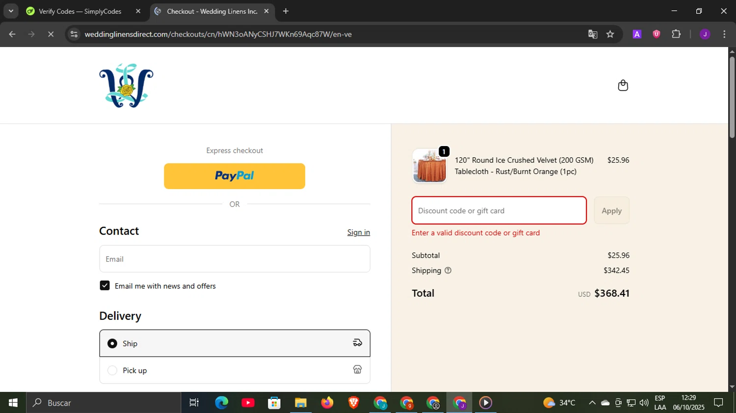Open File Explorer from the taskbar
The image size is (736, 413).
(x=300, y=403)
